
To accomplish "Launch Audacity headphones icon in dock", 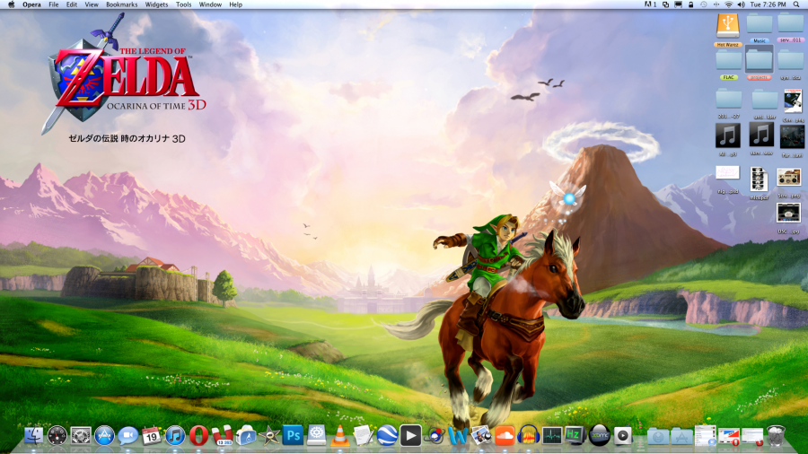I will [x=528, y=436].
